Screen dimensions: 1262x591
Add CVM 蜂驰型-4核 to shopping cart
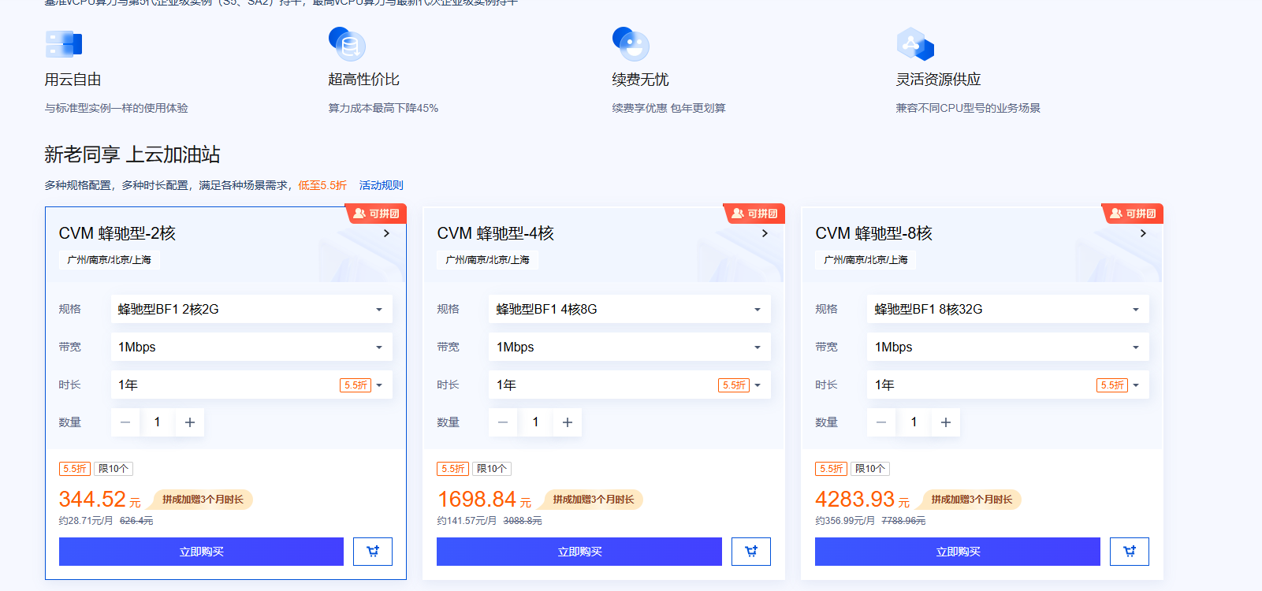[751, 552]
